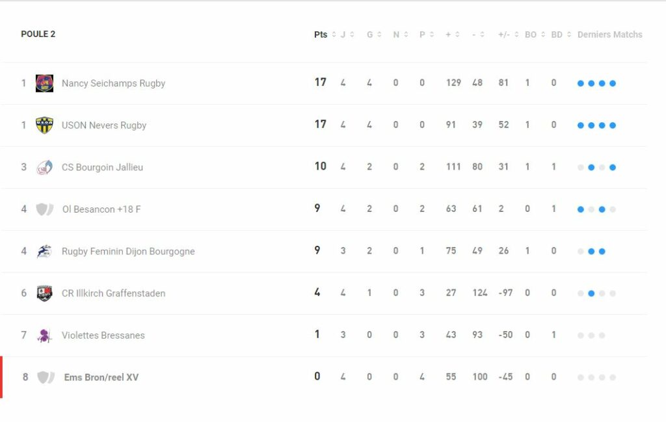
Task: Sort standings by BO bonus column
Action: tap(535, 34)
